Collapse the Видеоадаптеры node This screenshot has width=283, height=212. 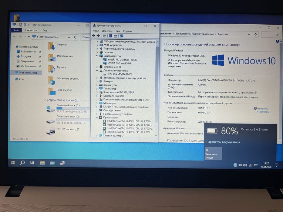(97, 56)
